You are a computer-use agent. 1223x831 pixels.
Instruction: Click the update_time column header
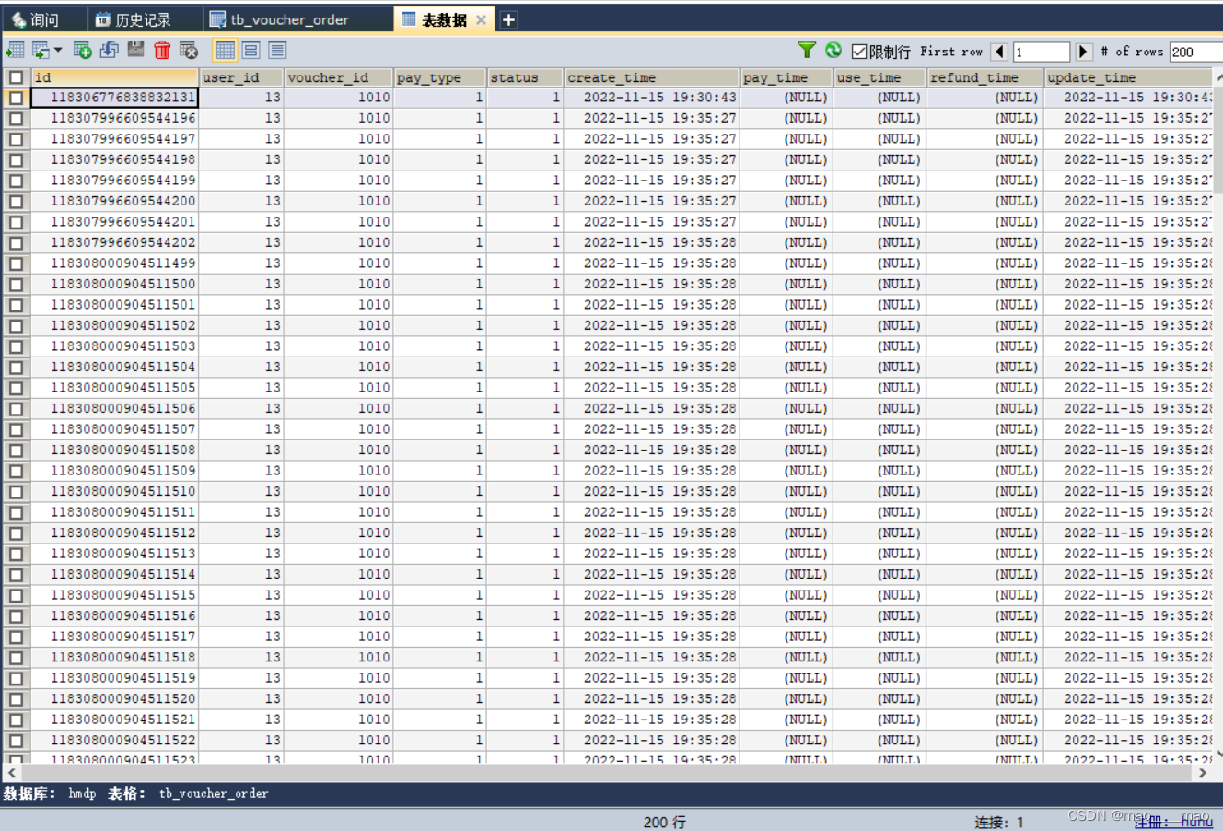point(1129,77)
